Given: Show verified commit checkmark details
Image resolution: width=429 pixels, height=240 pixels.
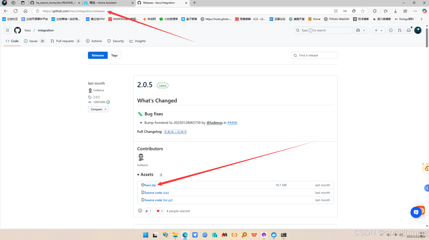Looking at the screenshot, I should pos(108,102).
